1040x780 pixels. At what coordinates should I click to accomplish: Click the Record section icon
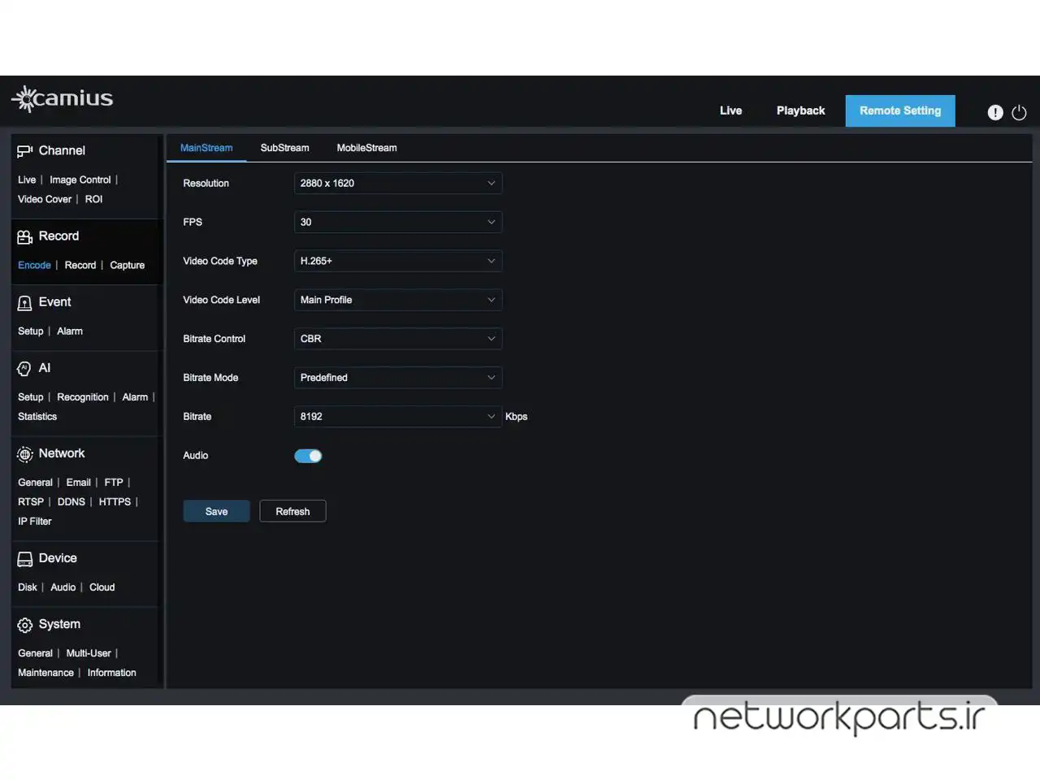point(24,236)
